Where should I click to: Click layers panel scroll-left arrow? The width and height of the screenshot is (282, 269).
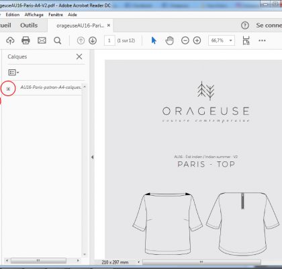pyautogui.click(x=7, y=260)
